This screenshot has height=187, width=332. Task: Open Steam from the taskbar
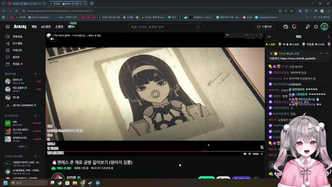(x=90, y=183)
